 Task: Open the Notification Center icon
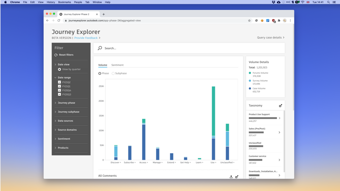point(334,2)
